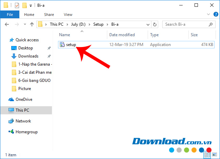
Task: Click the pin icon next to Downloads
Action: tap(49, 56)
